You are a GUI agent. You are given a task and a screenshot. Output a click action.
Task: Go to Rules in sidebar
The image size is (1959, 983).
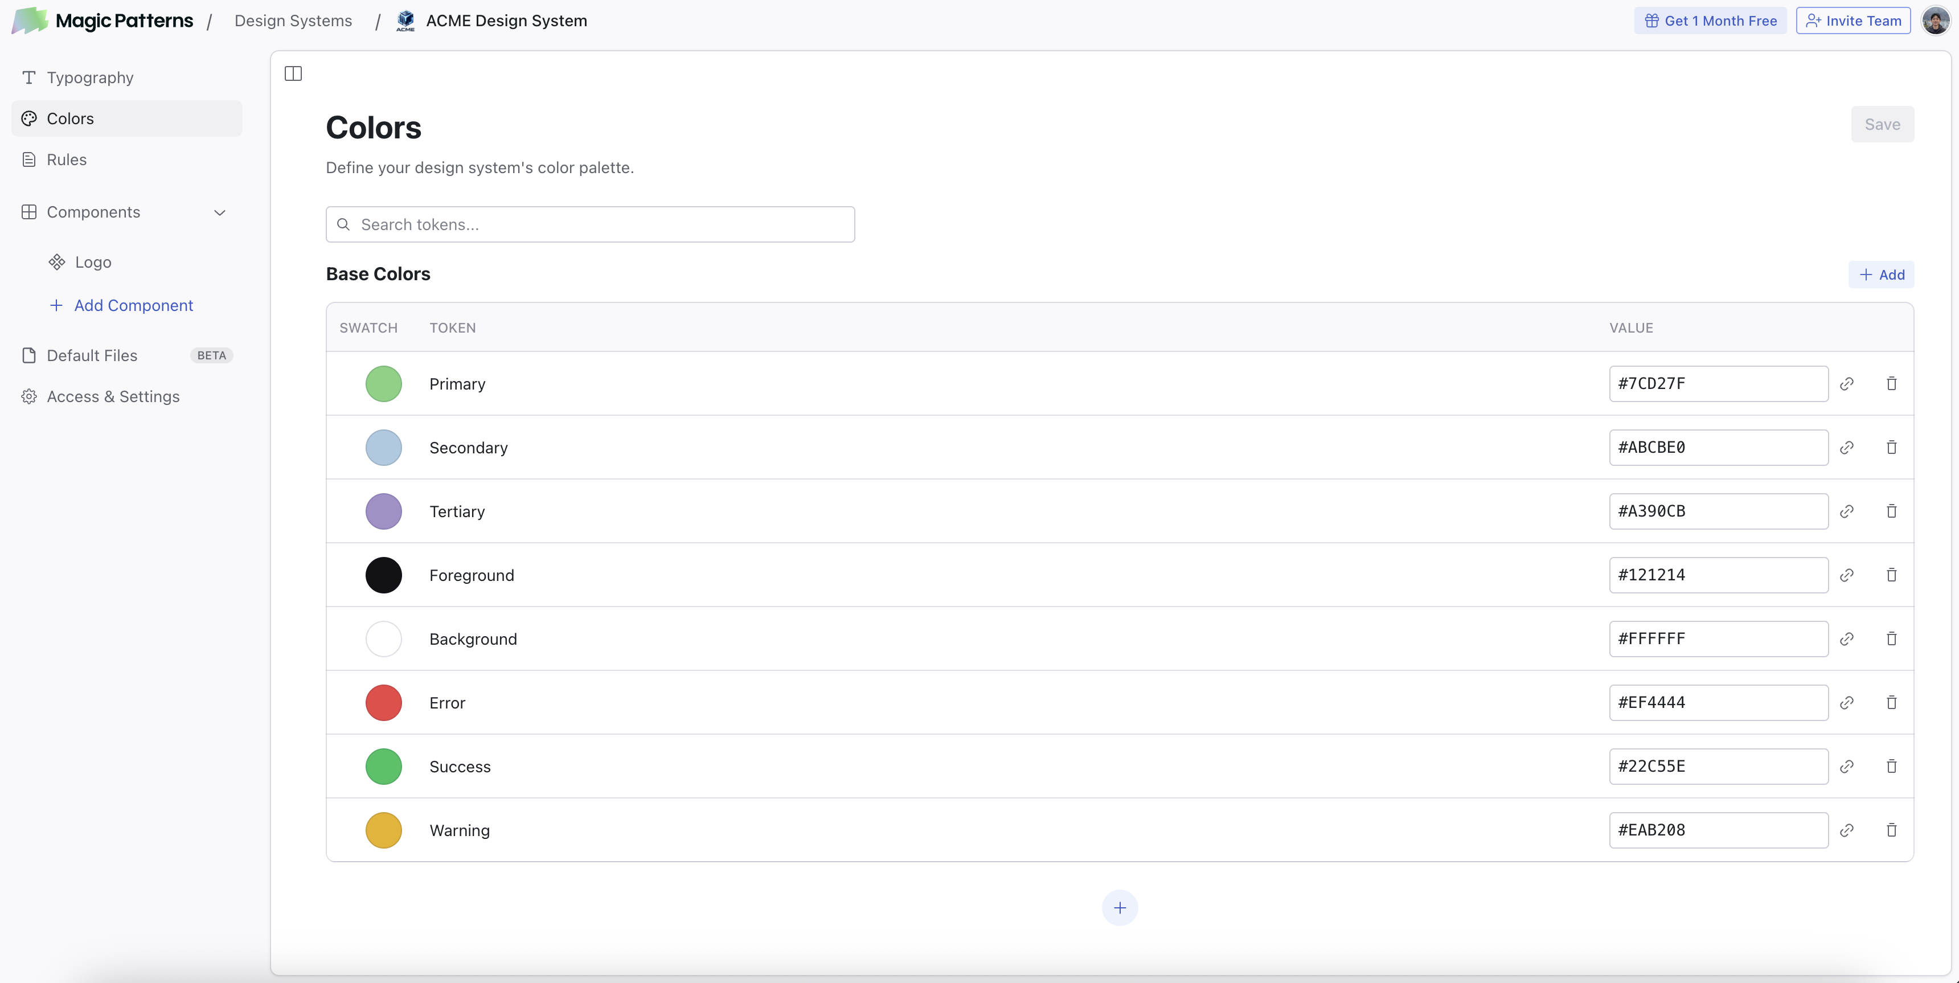(66, 160)
